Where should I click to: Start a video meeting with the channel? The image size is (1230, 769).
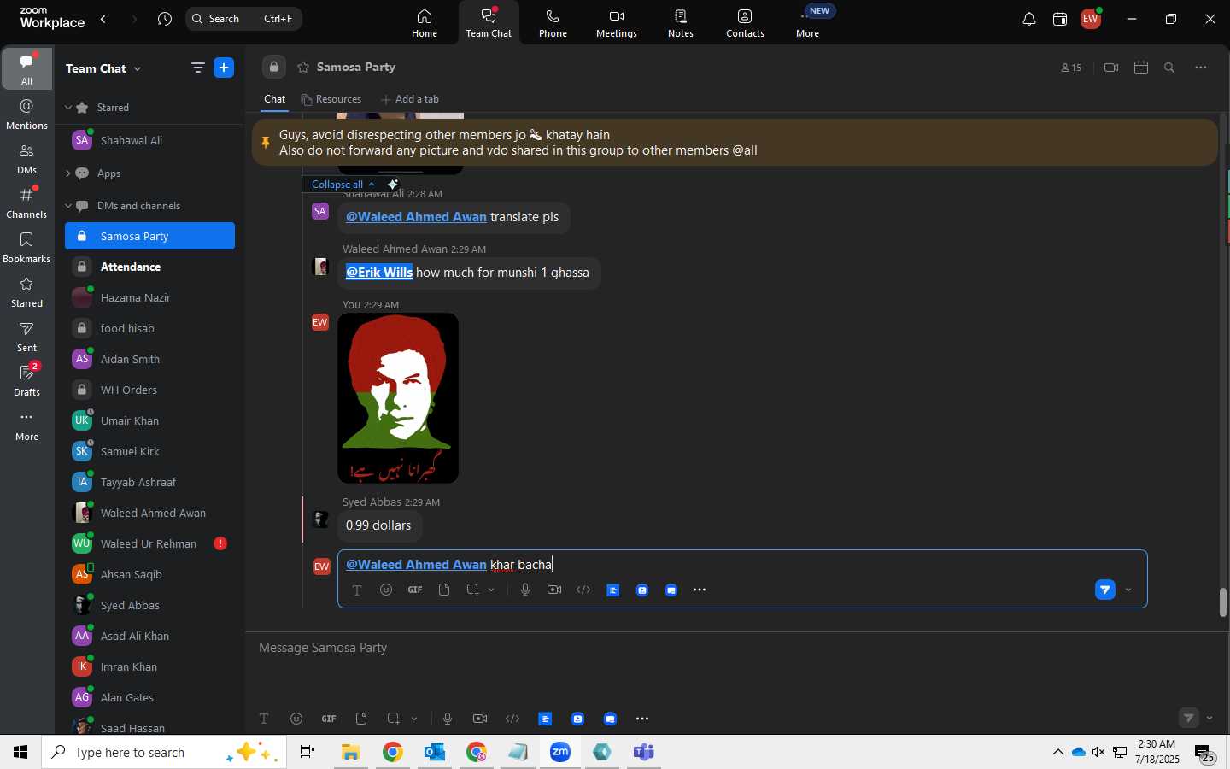click(x=1112, y=68)
